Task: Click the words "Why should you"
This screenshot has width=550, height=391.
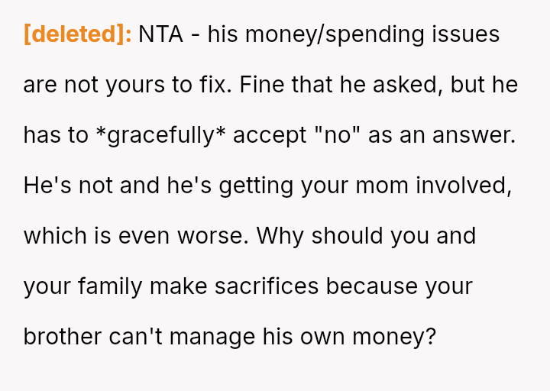Action: (332, 236)
